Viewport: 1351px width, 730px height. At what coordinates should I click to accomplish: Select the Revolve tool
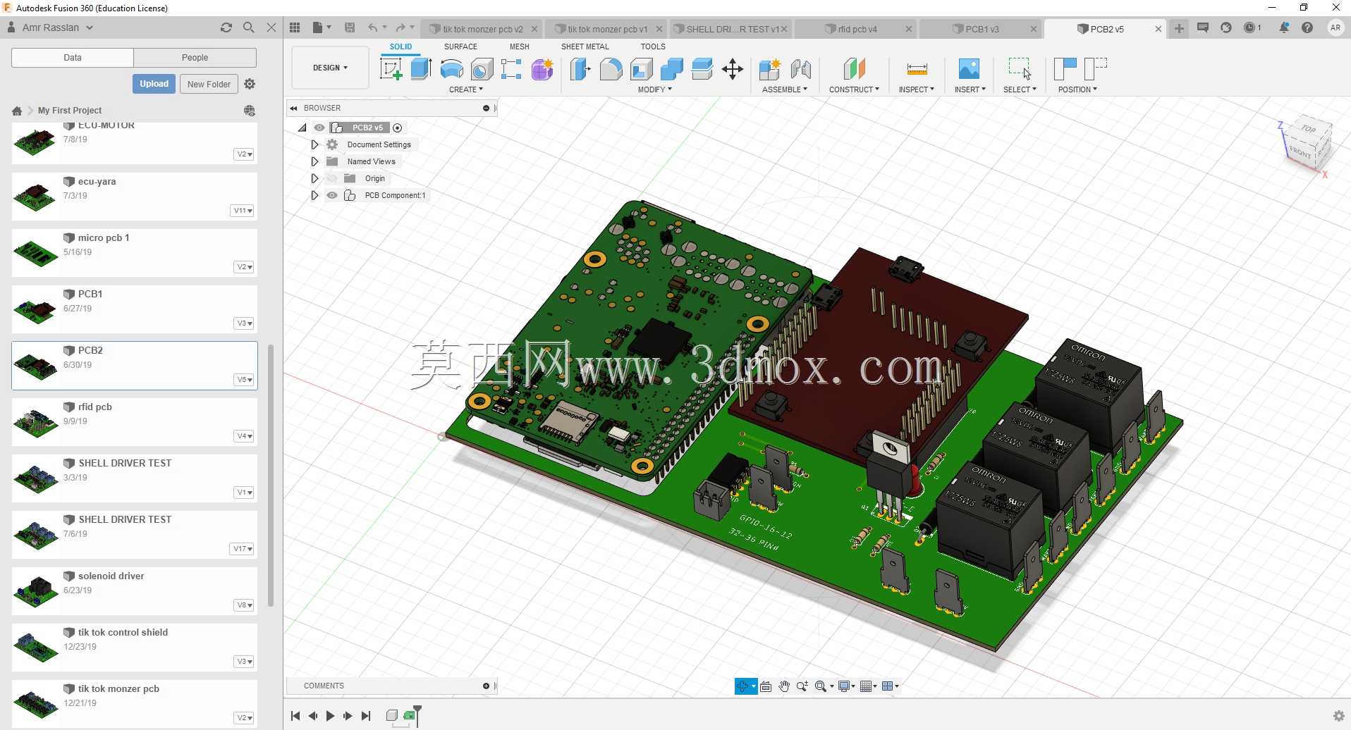[x=451, y=69]
